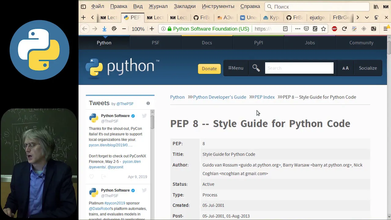This screenshot has height=220, width=391.
Task: Open the Socialize dropdown
Action: pos(368,68)
